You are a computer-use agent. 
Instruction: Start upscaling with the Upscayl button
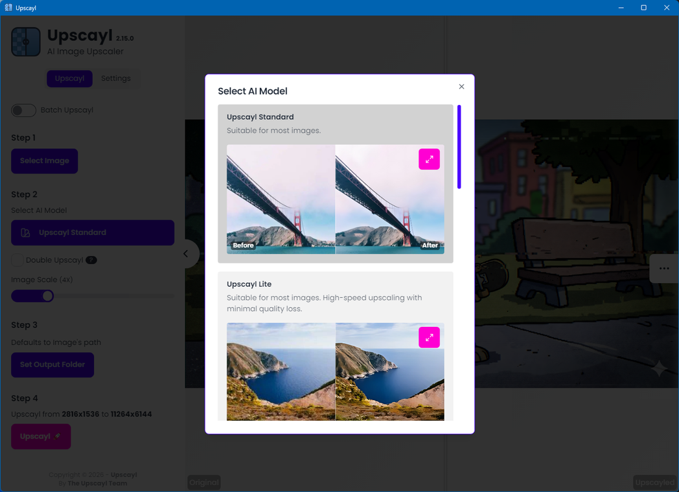41,436
